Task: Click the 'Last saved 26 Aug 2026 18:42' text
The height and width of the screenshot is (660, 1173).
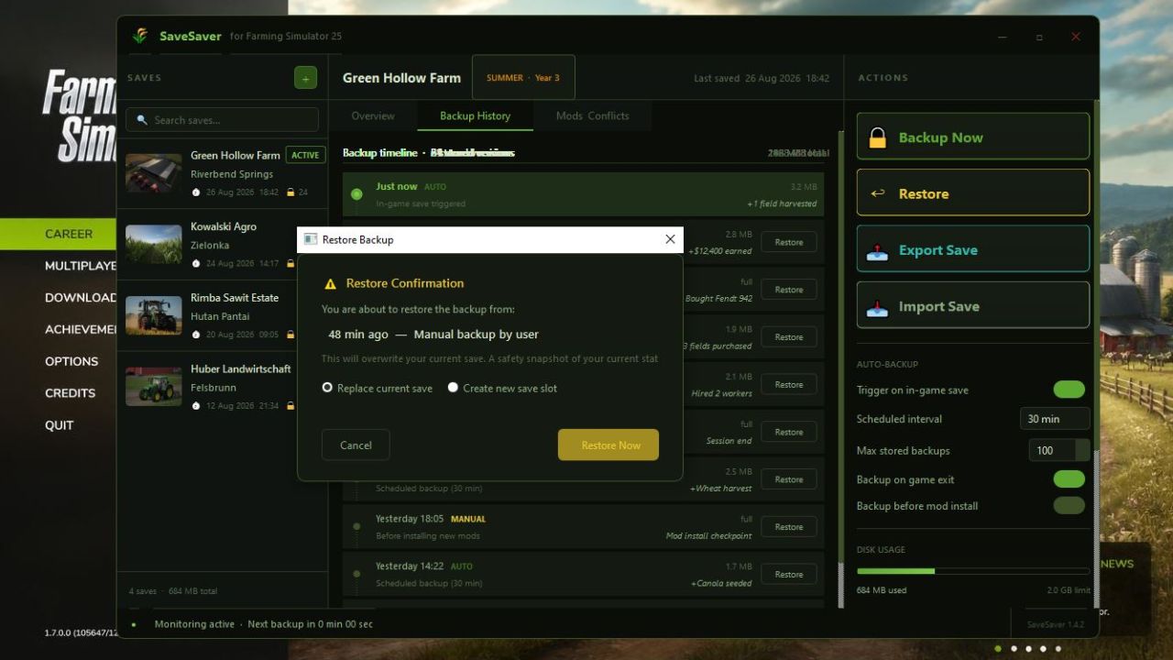Action: pyautogui.click(x=762, y=79)
